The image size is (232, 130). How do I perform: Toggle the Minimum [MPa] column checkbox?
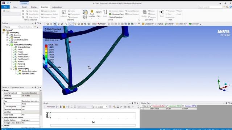pos(151,106)
